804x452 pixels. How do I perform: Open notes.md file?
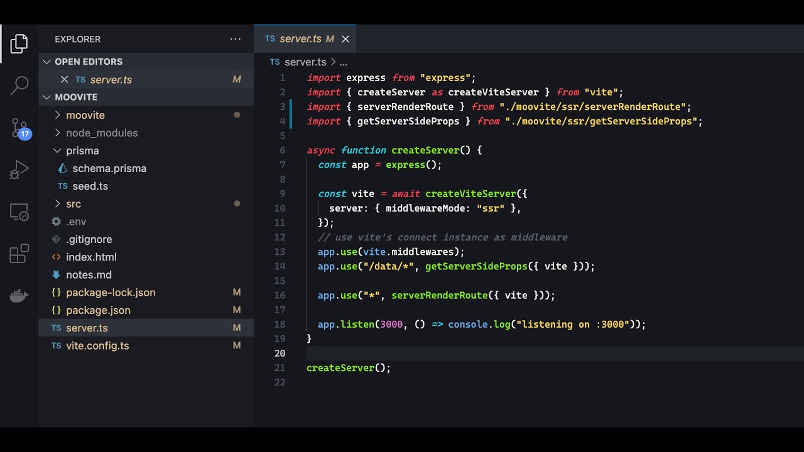(x=146, y=275)
